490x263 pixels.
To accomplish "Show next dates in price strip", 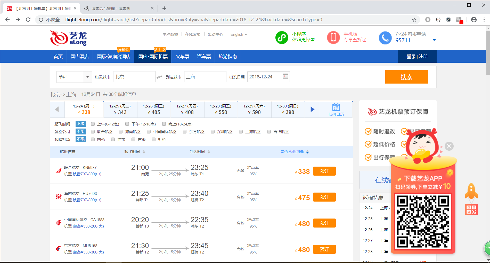I will 312,109.
